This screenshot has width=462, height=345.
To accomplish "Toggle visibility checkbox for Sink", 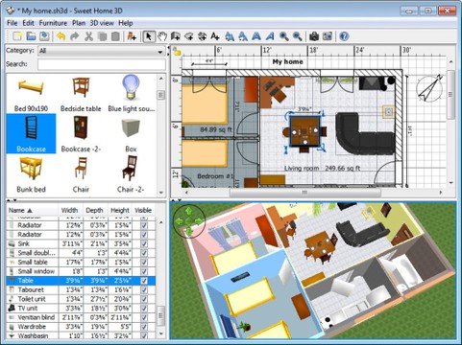I will tap(144, 243).
